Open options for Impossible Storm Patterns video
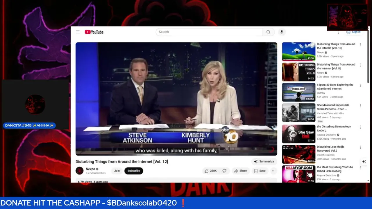Image resolution: width=372 pixels, height=209 pixels. tap(360, 106)
